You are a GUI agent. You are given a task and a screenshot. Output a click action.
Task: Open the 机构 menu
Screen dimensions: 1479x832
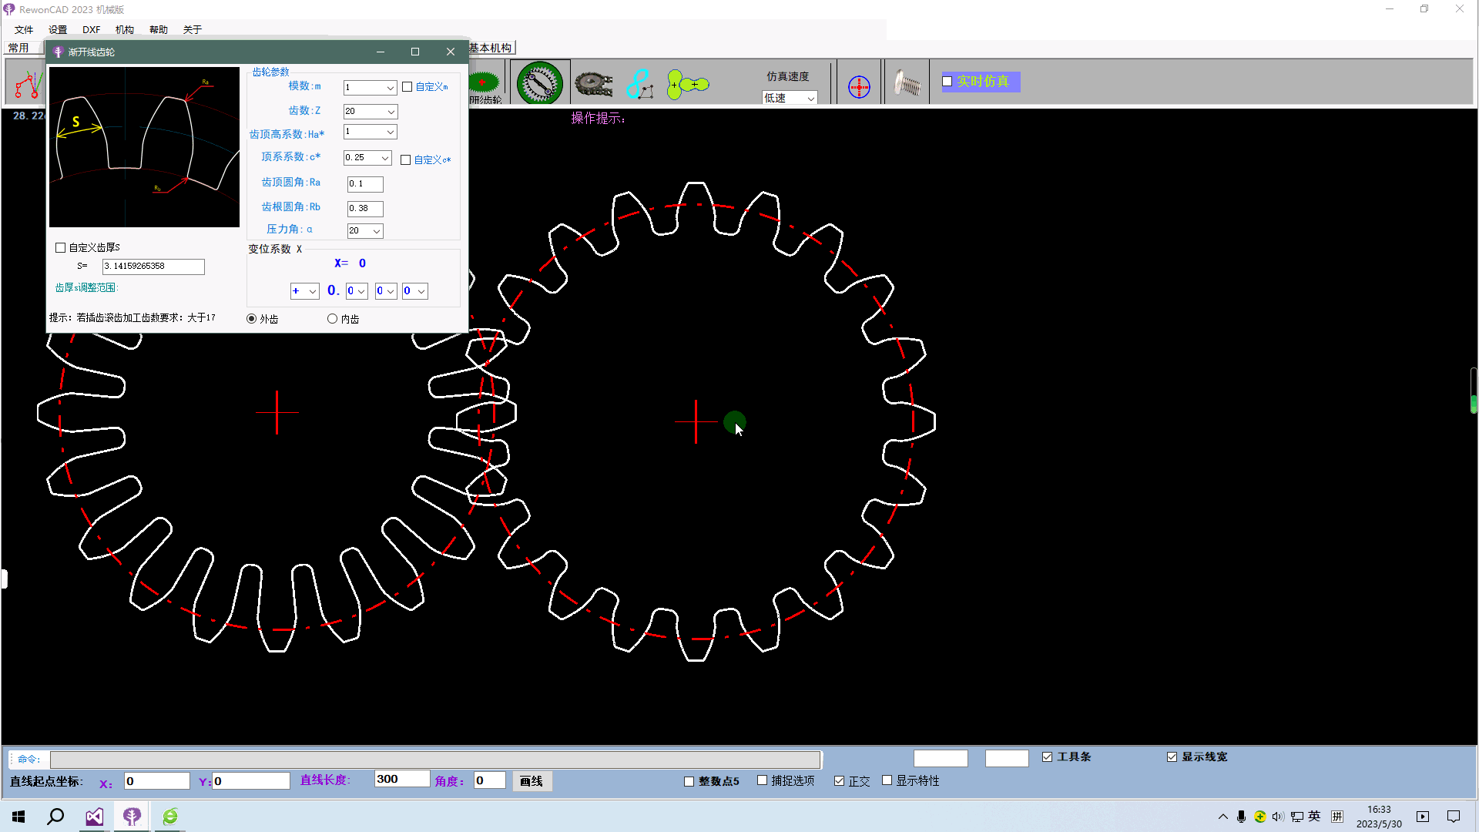124,30
